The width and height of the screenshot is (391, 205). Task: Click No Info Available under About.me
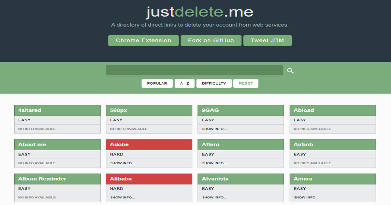37,163
